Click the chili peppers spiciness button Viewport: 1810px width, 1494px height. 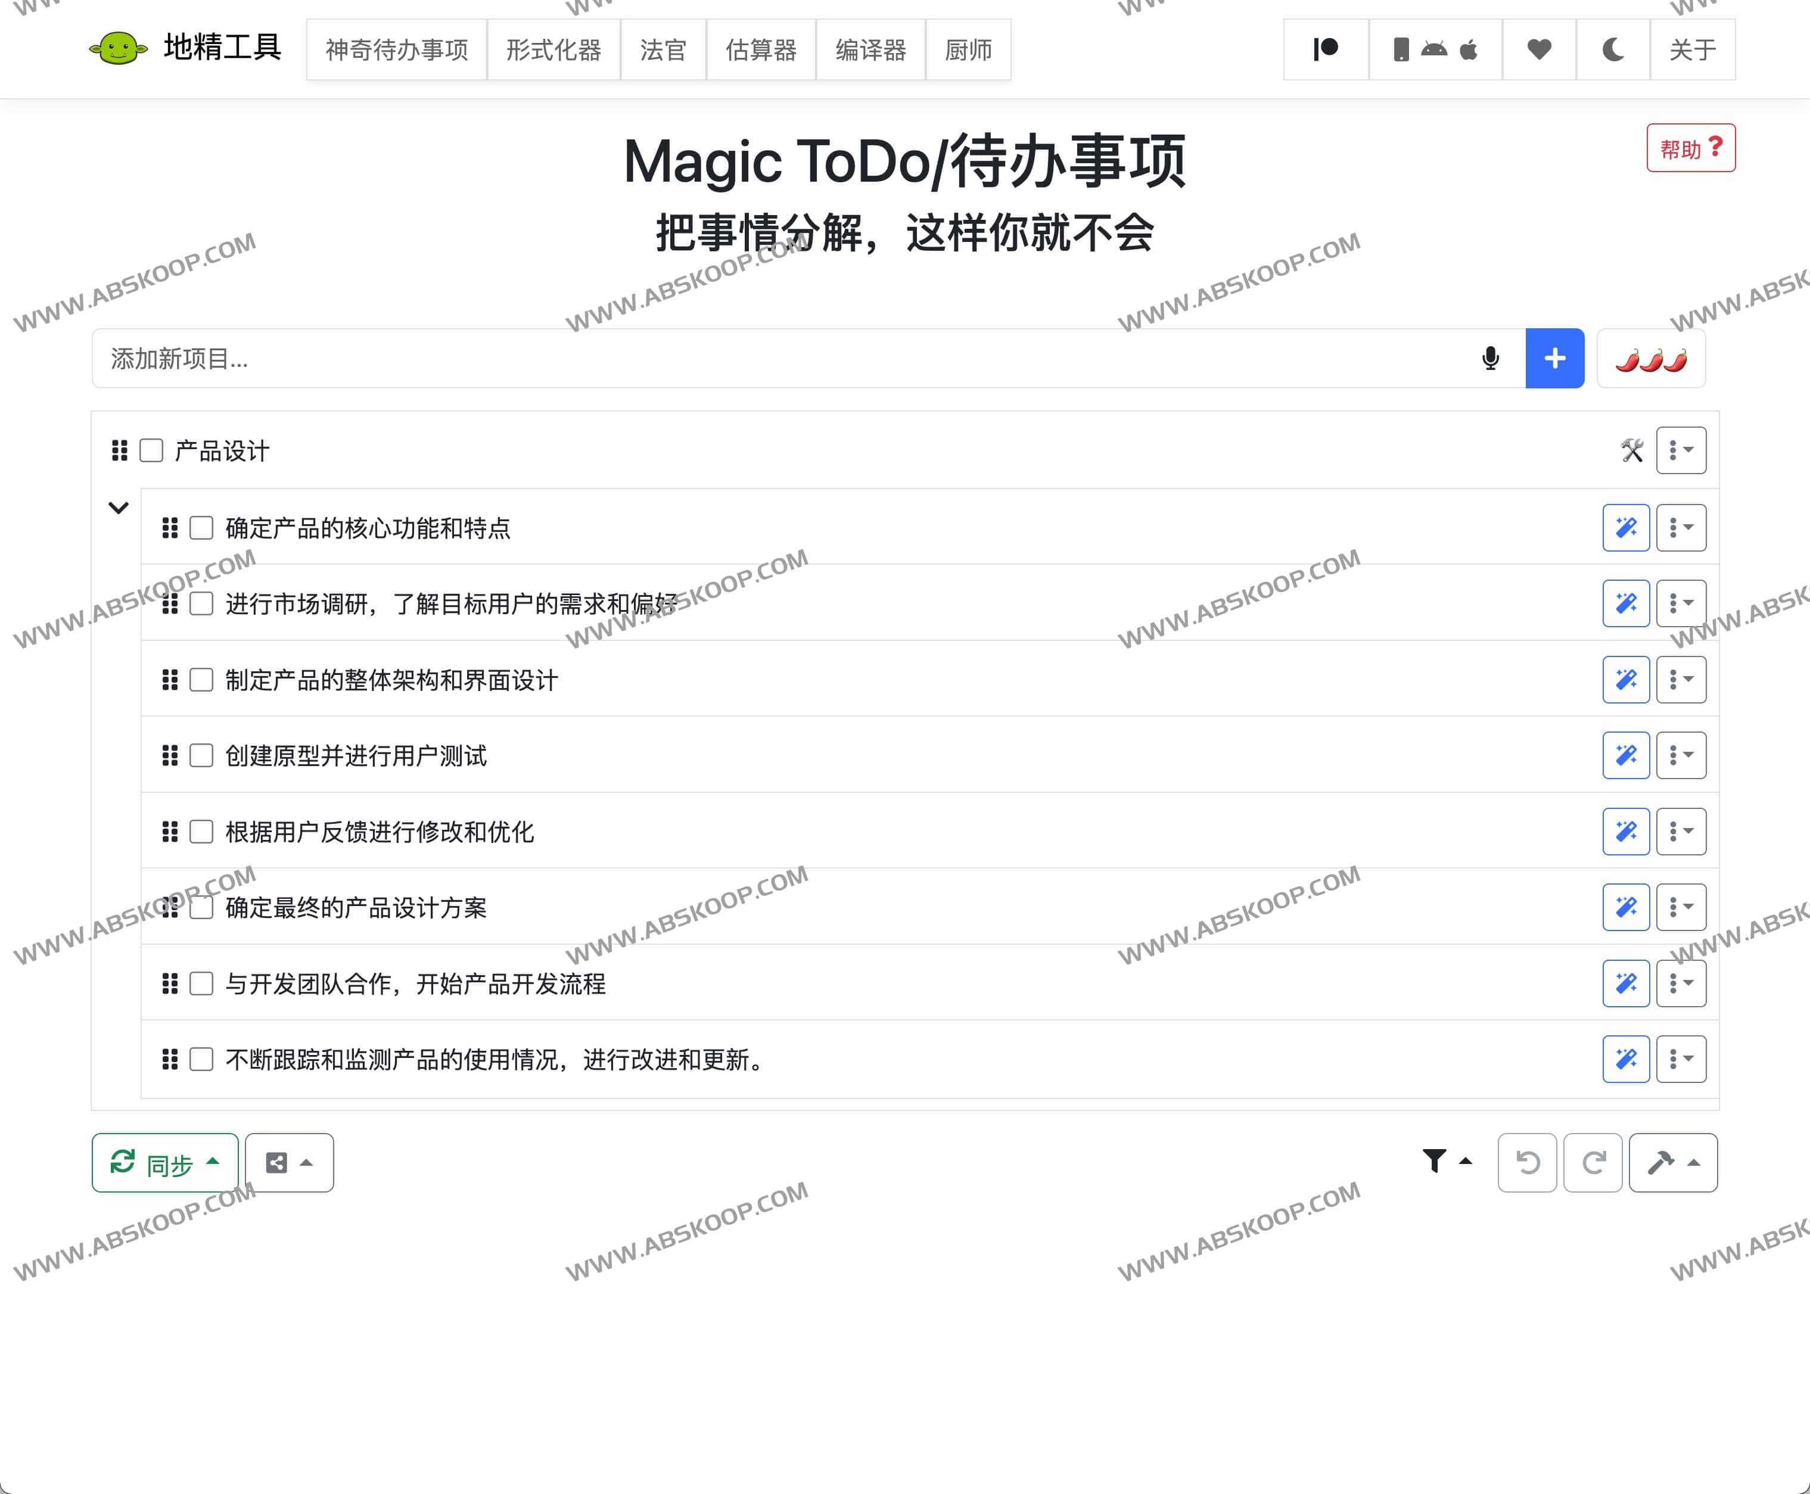pos(1651,358)
